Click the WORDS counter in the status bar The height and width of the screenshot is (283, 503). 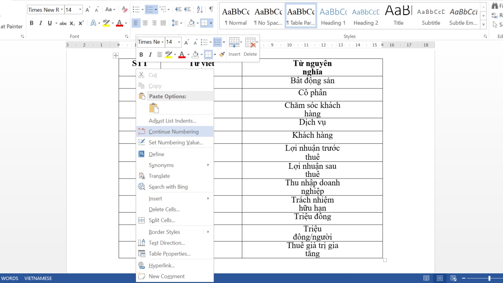(x=10, y=278)
